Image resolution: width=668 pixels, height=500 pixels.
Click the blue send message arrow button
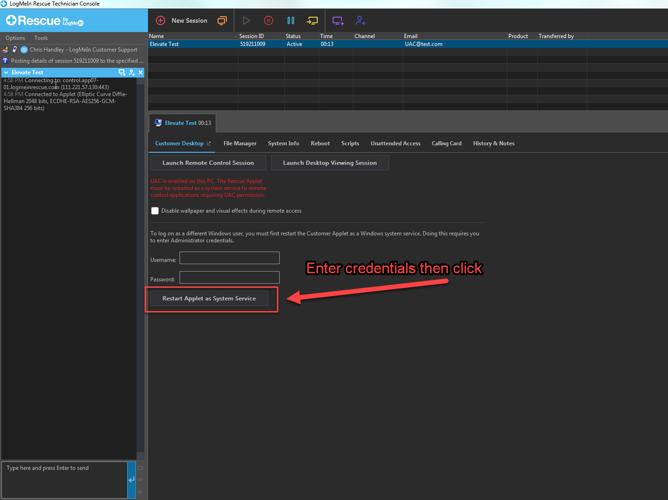pyautogui.click(x=132, y=480)
